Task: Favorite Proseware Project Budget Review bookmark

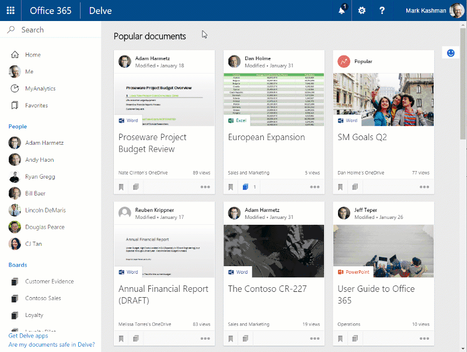Action: 121,187
